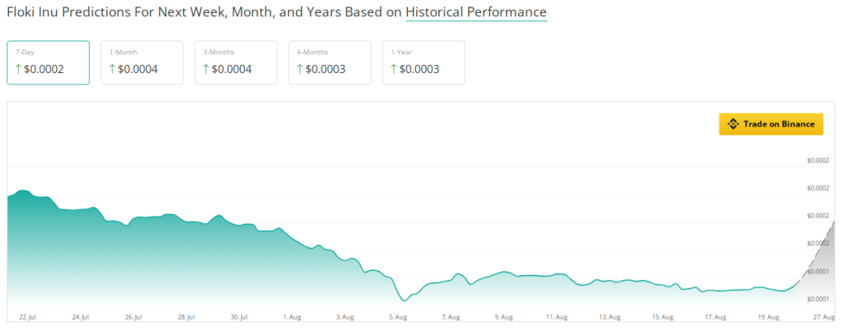The height and width of the screenshot is (331, 842).
Task: Click the 5. Aug date label on the chart axis
Action: [x=397, y=317]
